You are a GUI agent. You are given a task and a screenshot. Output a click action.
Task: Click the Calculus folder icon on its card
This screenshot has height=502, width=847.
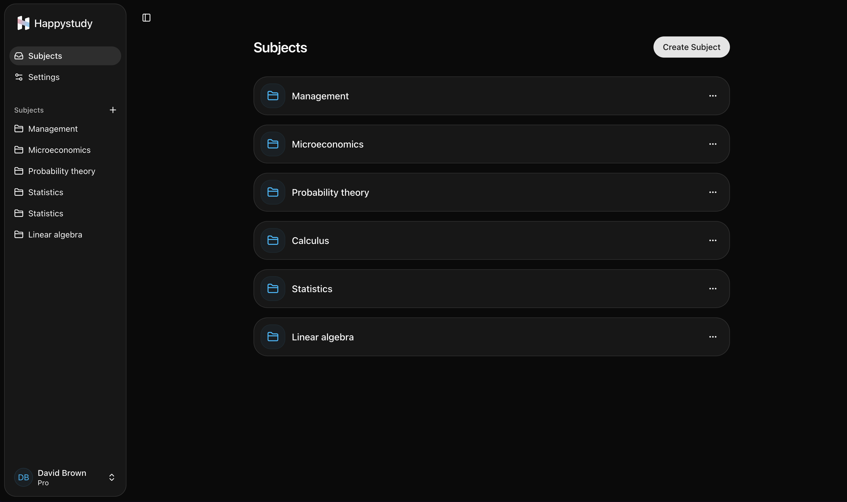(272, 240)
